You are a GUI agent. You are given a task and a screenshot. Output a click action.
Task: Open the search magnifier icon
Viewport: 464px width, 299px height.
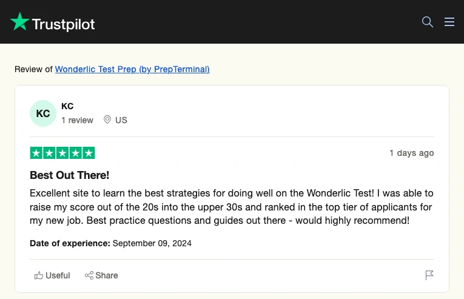tap(428, 22)
